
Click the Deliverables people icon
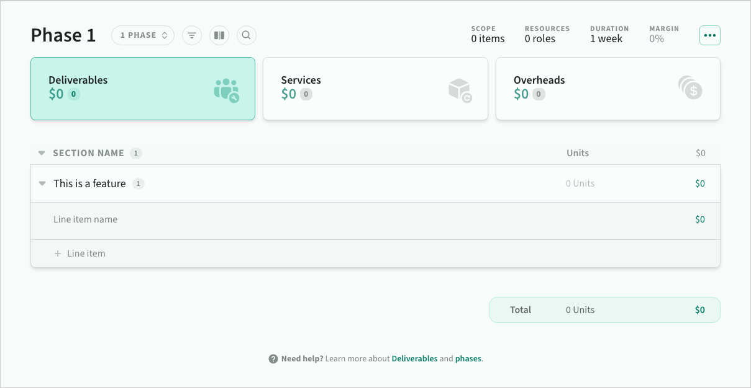226,90
